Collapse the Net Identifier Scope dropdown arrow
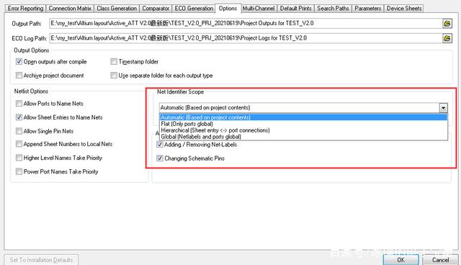Viewport: 461px width, 265px height. [444, 108]
